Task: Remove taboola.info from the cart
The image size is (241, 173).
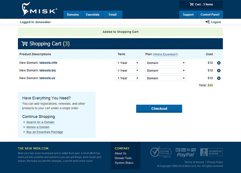Action: click(219, 63)
